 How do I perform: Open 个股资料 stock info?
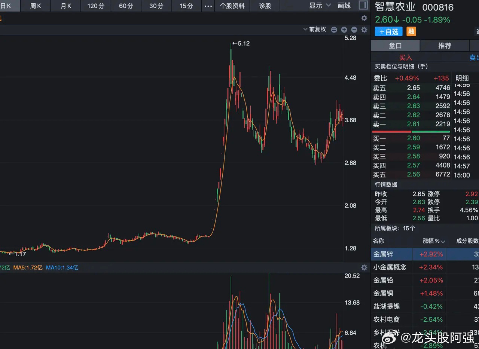pos(232,6)
